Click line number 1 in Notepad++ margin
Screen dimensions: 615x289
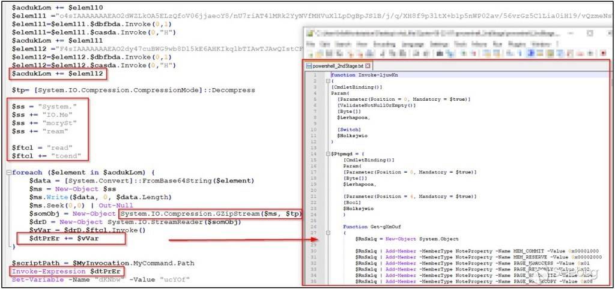pyautogui.click(x=315, y=75)
